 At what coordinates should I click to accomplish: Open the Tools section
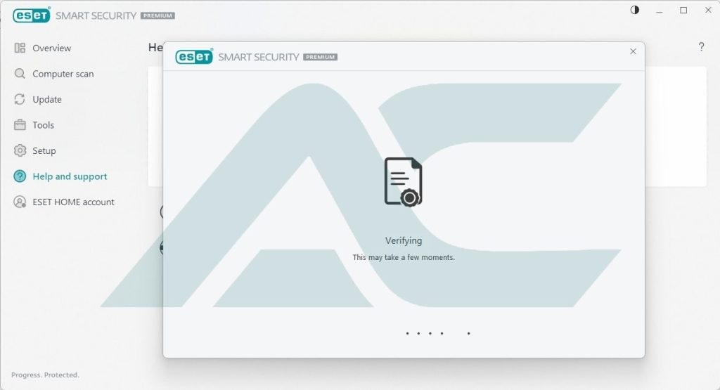pyautogui.click(x=43, y=125)
